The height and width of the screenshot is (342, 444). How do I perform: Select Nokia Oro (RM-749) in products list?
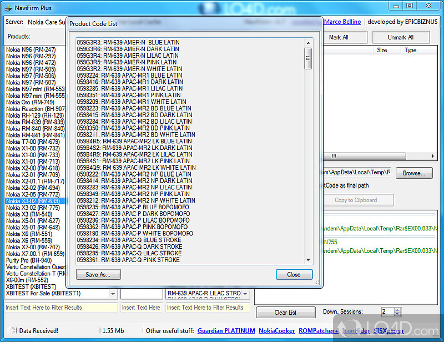click(x=30, y=102)
